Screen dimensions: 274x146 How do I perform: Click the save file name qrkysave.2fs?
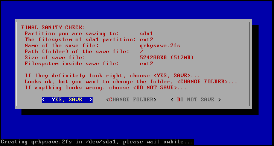(x=160, y=46)
